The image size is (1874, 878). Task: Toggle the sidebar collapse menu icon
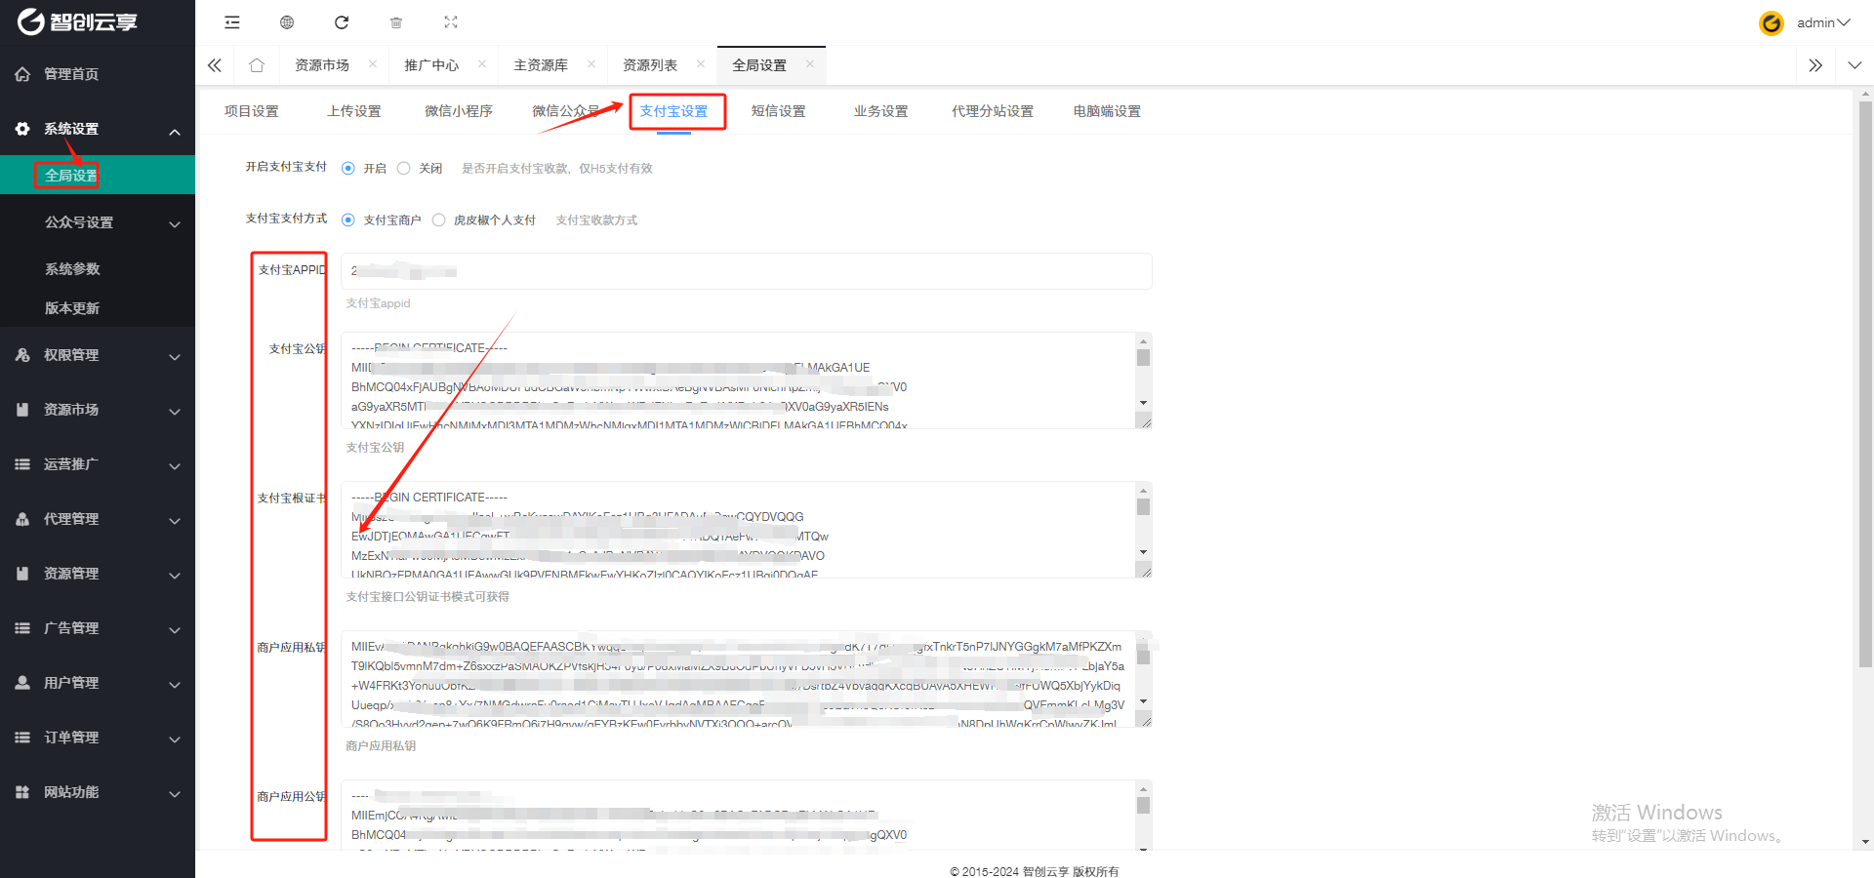click(232, 22)
